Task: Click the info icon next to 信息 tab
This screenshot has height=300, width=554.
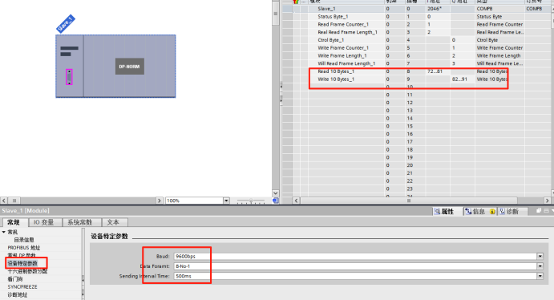Action: coord(492,211)
